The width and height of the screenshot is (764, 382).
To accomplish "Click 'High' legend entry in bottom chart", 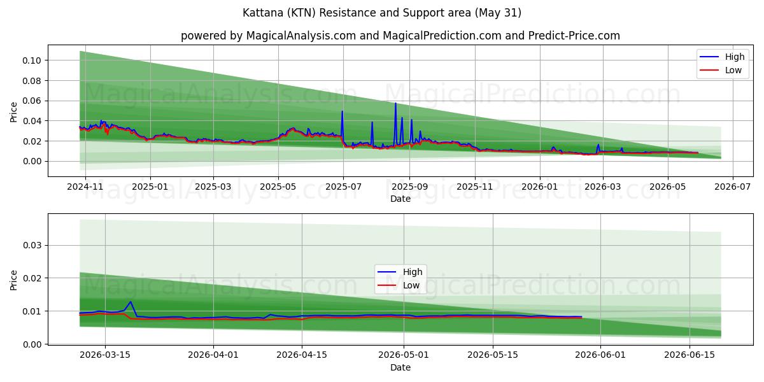I will [x=413, y=272].
